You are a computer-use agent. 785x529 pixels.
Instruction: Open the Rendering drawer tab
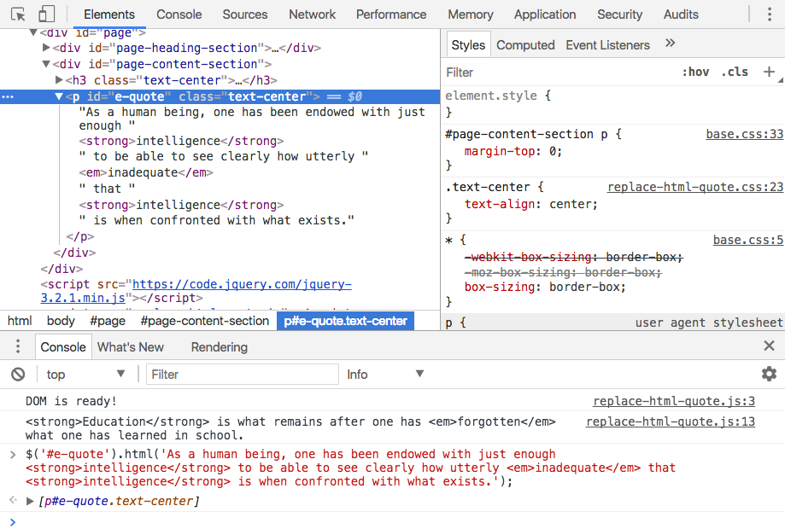tap(219, 347)
